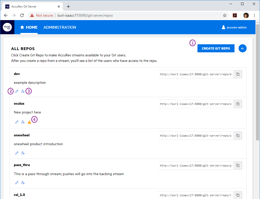
Task: Click the warning triangle on oculus repo
Action: (30, 122)
